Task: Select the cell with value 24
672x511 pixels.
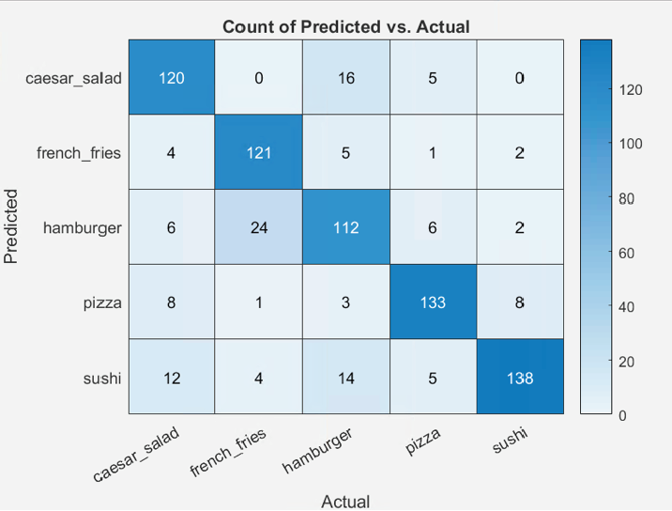Action: tap(258, 227)
